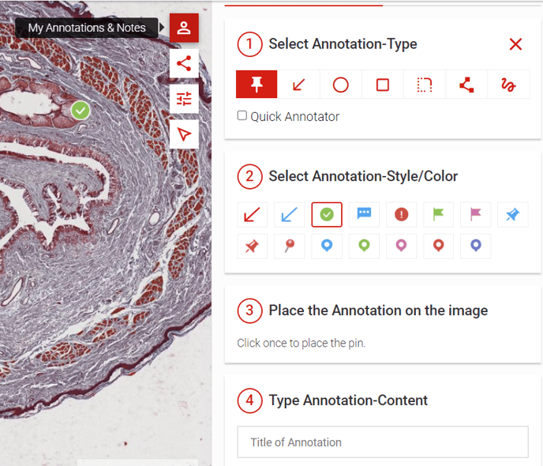Click the Select Annotation-Type heading
Image resolution: width=543 pixels, height=466 pixels.
coord(343,44)
